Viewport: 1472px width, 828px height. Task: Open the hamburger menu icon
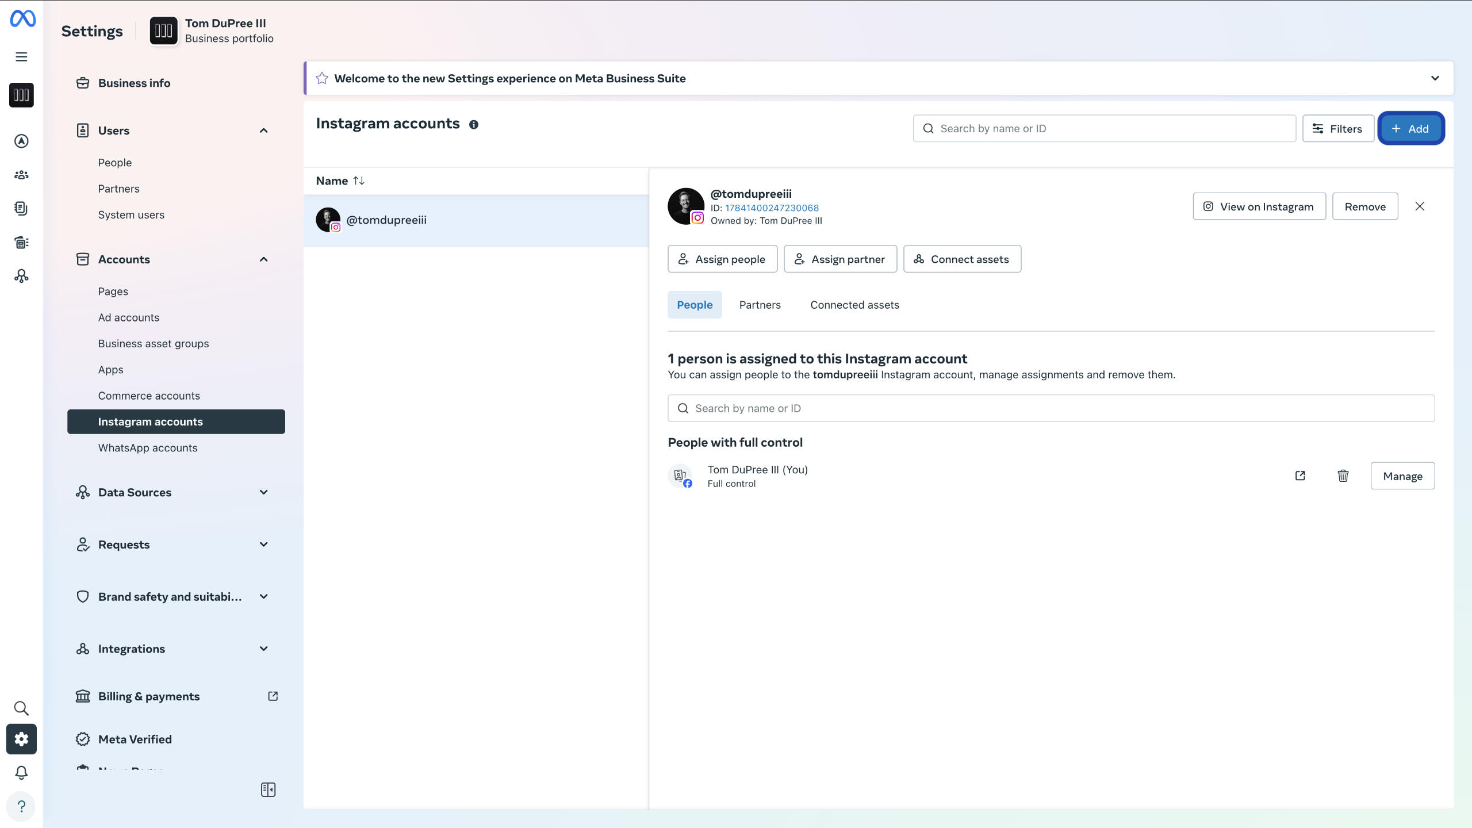[21, 56]
